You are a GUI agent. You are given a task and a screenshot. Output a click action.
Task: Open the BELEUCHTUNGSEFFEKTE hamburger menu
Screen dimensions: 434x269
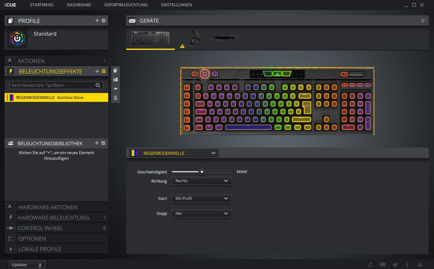pos(103,71)
